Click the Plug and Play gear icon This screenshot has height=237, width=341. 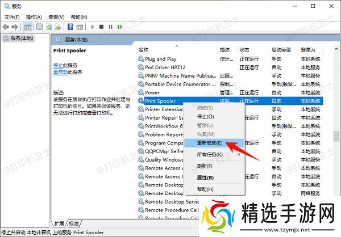click(x=141, y=59)
